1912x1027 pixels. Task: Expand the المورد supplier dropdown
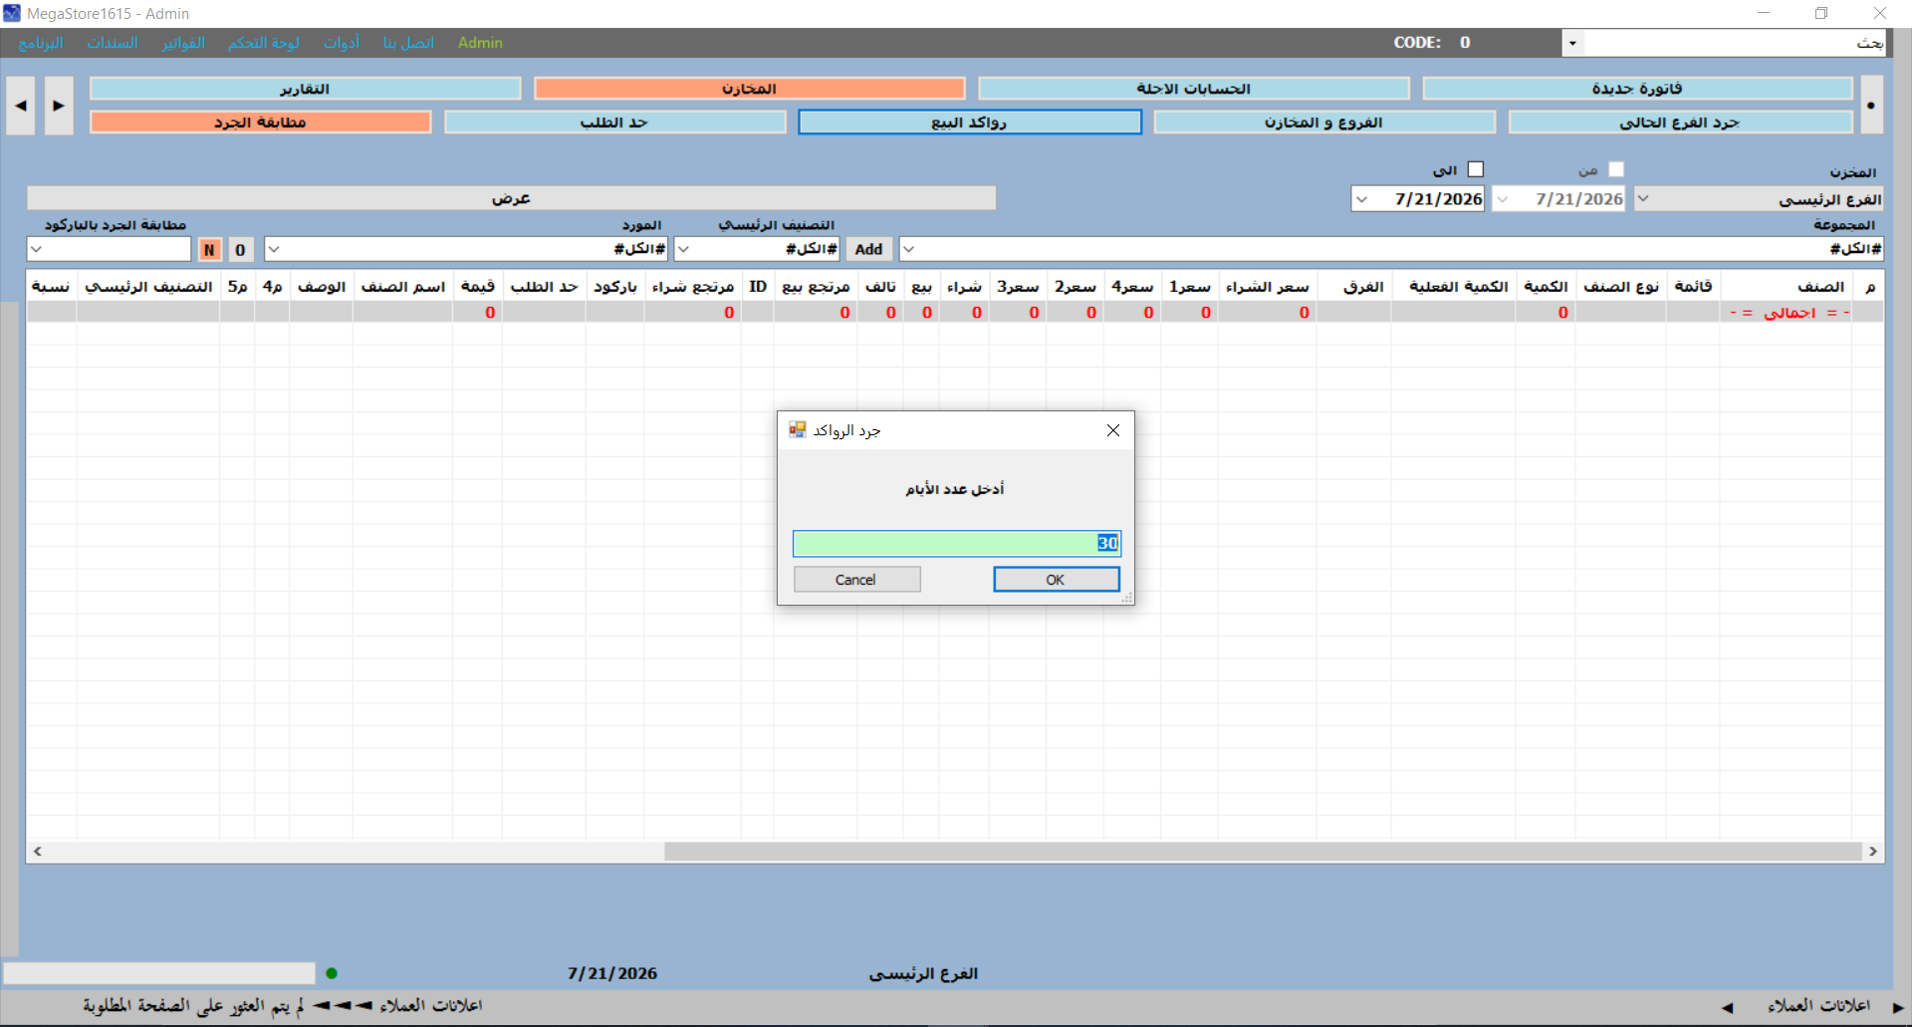274,249
